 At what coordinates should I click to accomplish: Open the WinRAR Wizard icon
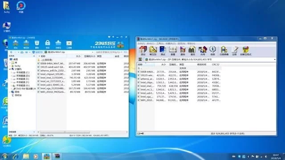tap(203, 51)
